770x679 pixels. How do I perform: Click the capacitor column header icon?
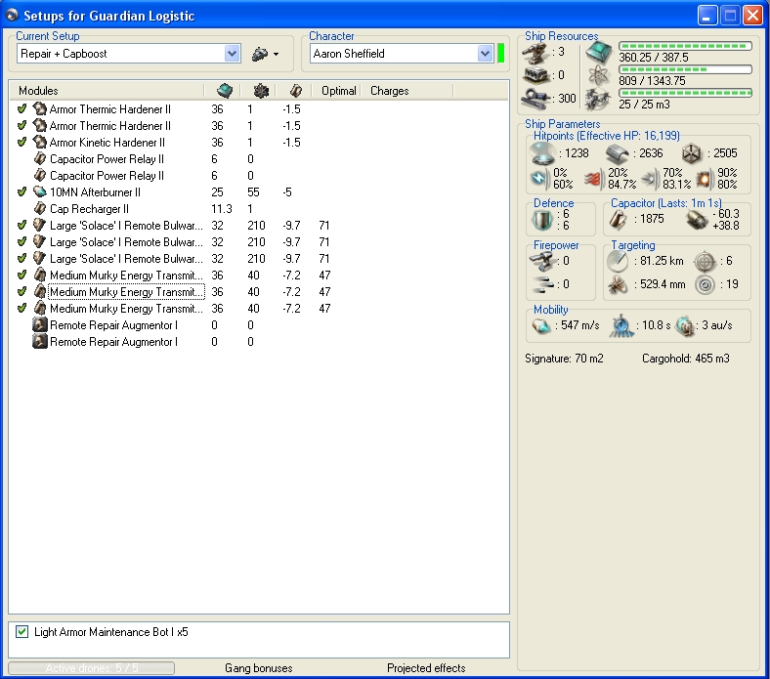(296, 91)
